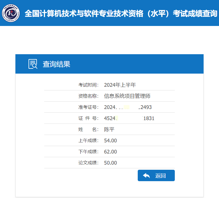The width and height of the screenshot is (219, 198).
Task: Click the 查询结果 panel heading
Action: [x=56, y=64]
